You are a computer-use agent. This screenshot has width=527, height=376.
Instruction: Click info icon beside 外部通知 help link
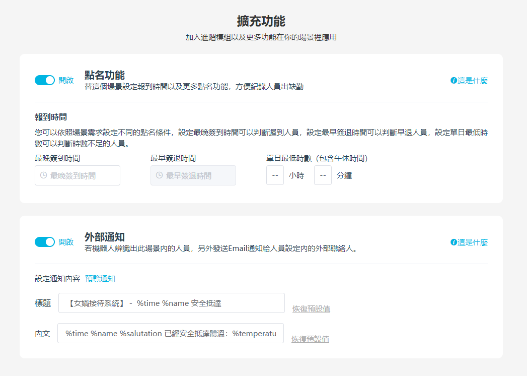coord(454,242)
